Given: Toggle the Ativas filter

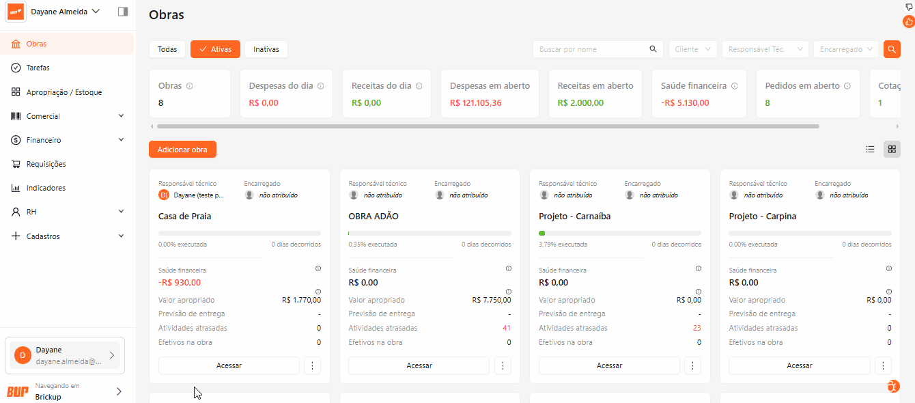Looking at the screenshot, I should coord(215,49).
